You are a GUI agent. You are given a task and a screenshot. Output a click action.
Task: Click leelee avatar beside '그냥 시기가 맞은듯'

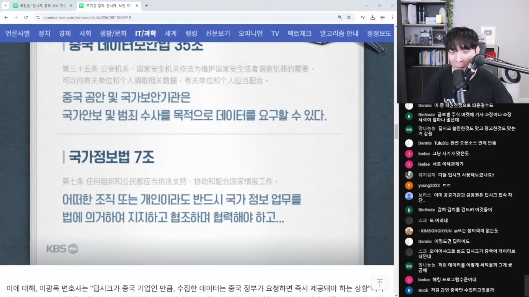click(409, 154)
